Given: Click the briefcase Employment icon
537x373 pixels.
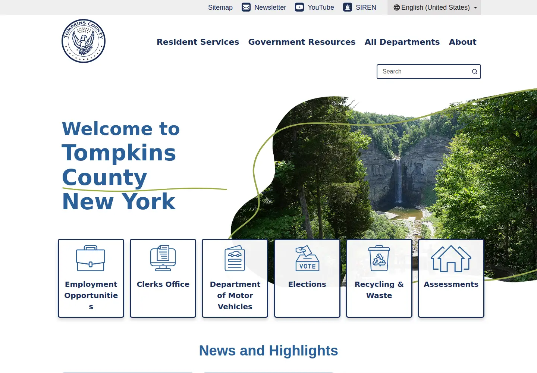Looking at the screenshot, I should click(91, 258).
